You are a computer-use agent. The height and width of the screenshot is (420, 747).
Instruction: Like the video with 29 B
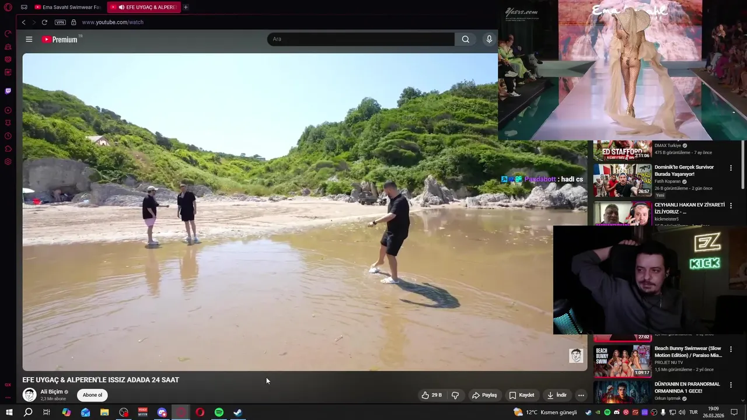431,395
